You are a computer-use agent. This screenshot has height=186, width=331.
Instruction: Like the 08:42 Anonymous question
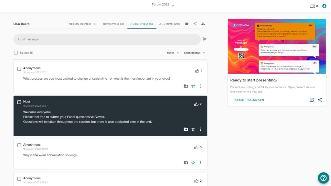(196, 181)
